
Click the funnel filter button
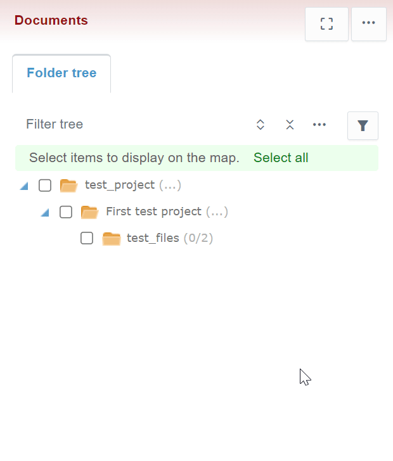point(363,125)
